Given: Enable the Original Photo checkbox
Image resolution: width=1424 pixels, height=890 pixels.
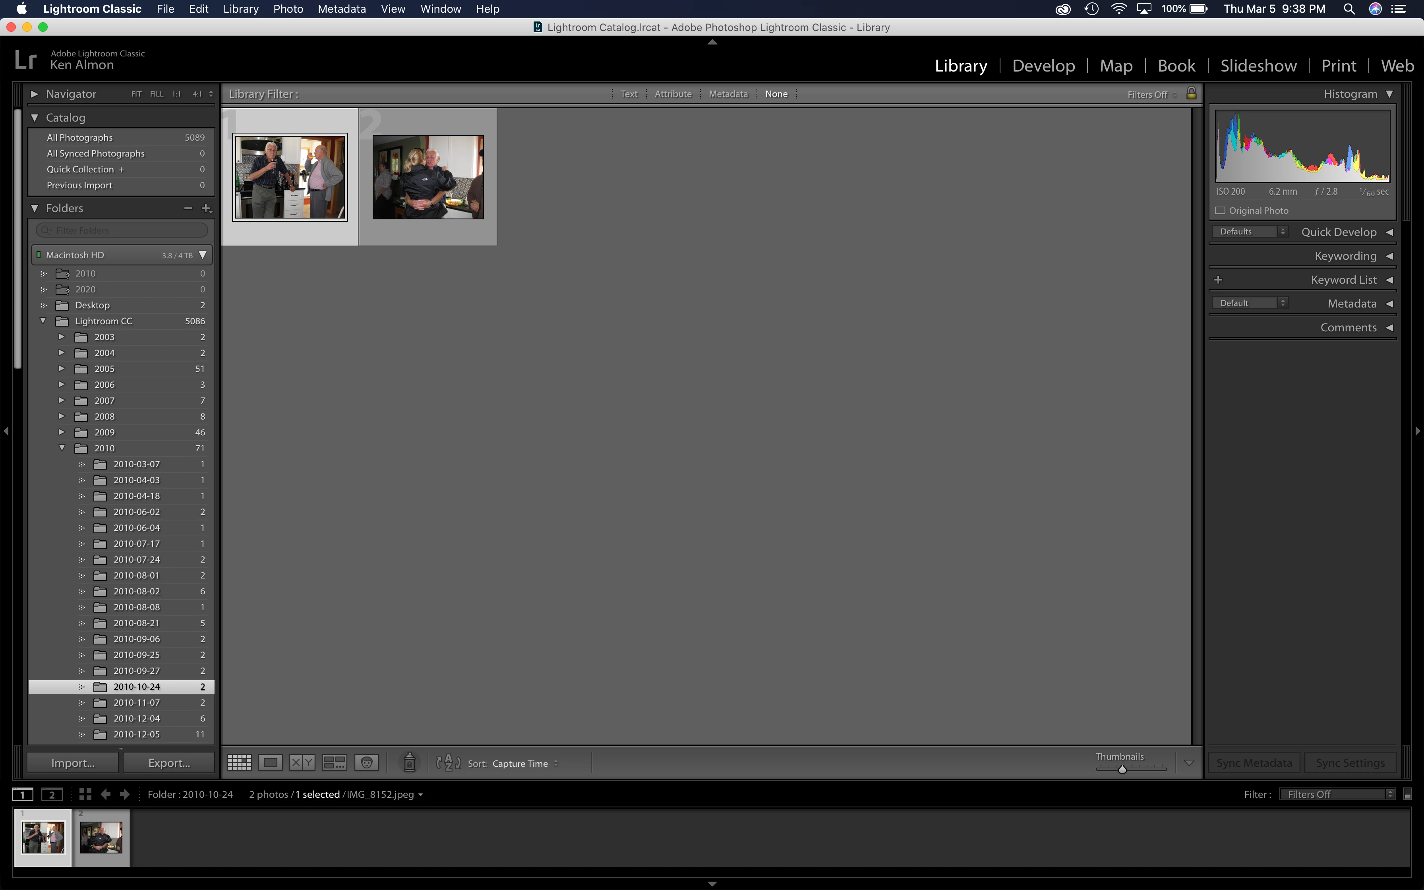Looking at the screenshot, I should pos(1221,211).
